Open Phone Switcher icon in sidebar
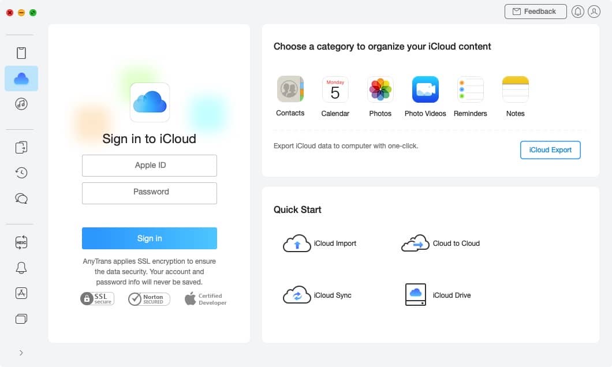Viewport: 612px width, 367px height. pyautogui.click(x=21, y=147)
